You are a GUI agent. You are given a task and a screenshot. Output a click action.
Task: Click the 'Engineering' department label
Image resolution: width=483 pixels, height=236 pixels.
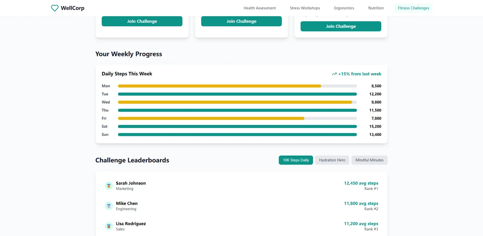click(126, 209)
